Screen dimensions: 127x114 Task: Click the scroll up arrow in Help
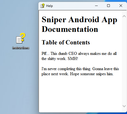tap(124, 16)
